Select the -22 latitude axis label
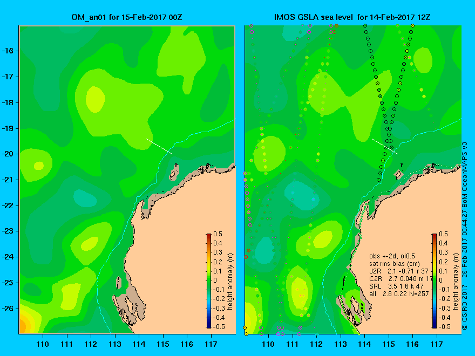Image resolution: width=475 pixels, height=356 pixels. click(9, 206)
